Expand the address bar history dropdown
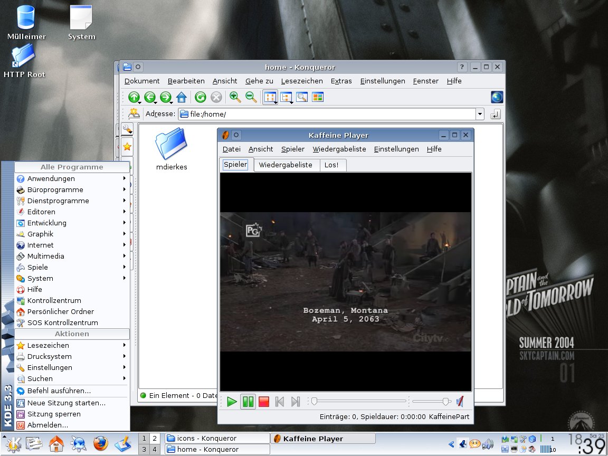Image resolution: width=608 pixels, height=456 pixels. [480, 114]
